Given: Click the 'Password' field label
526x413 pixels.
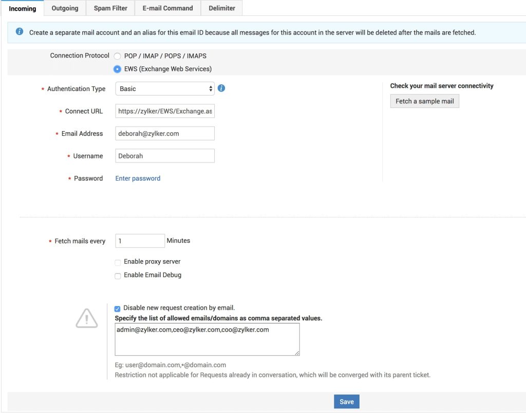Looking at the screenshot, I should point(88,178).
